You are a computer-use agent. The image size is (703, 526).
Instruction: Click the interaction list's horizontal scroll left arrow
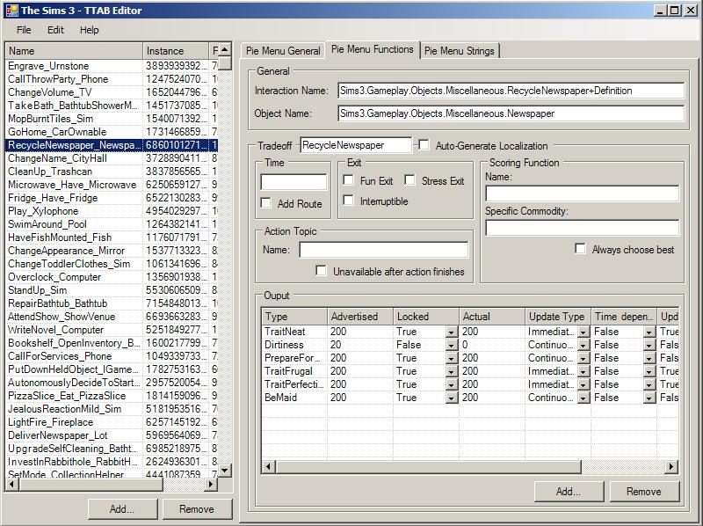point(12,485)
